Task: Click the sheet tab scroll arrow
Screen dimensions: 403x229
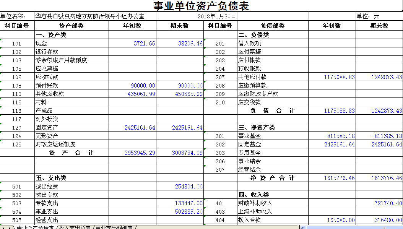Action: coord(9,227)
